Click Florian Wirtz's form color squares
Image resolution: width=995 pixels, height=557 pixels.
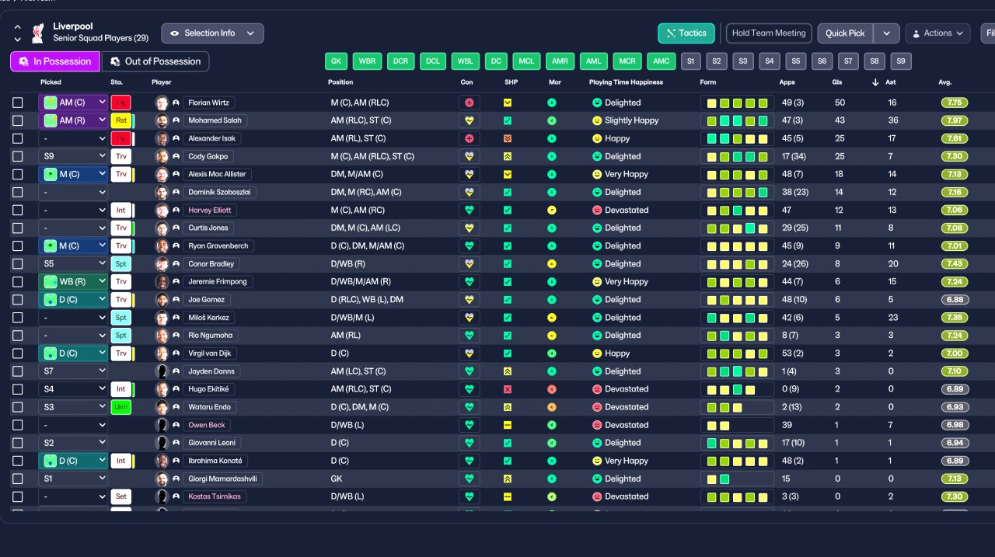737,103
